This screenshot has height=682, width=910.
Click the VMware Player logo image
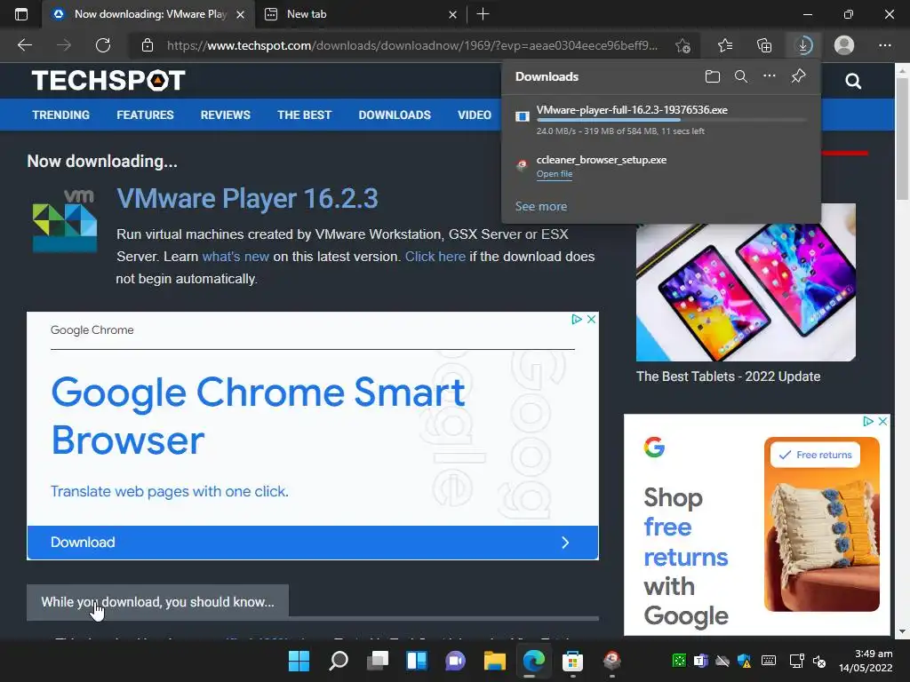point(64,220)
